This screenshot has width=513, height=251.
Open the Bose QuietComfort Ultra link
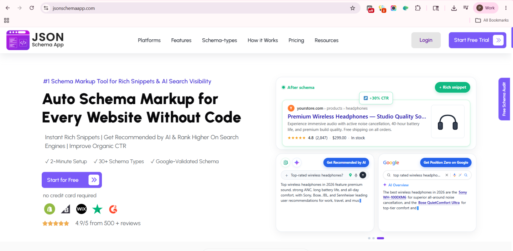pos(439,203)
